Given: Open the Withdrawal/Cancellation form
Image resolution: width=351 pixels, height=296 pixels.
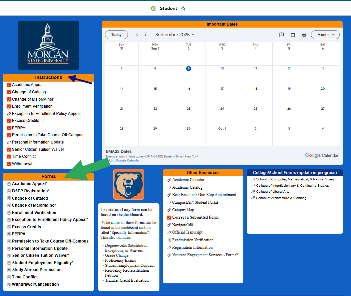Looking at the screenshot, I should coord(35,284).
